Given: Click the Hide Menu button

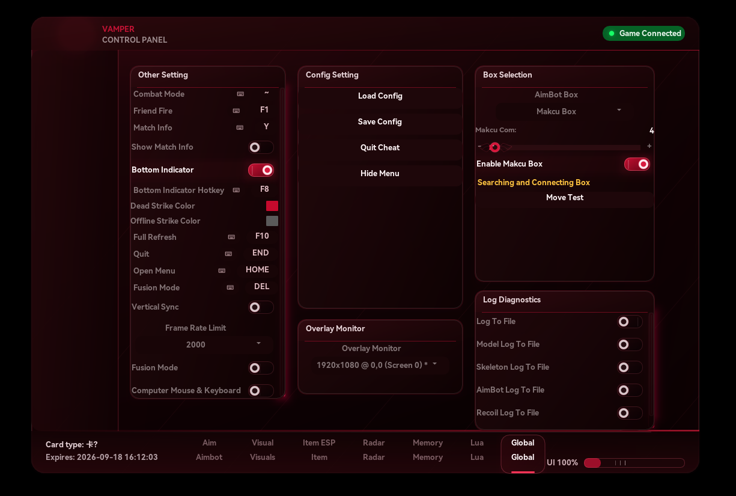Looking at the screenshot, I should click(380, 174).
